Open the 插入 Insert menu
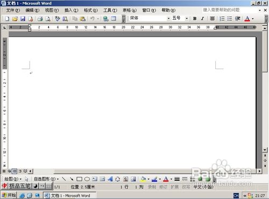This screenshot has height=199, width=269. pyautogui.click(x=71, y=10)
